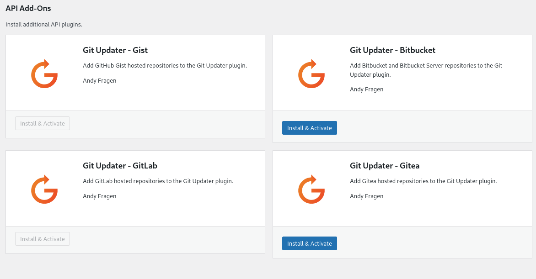Install and activate the Bitbucket add-on
536x279 pixels.
click(309, 128)
